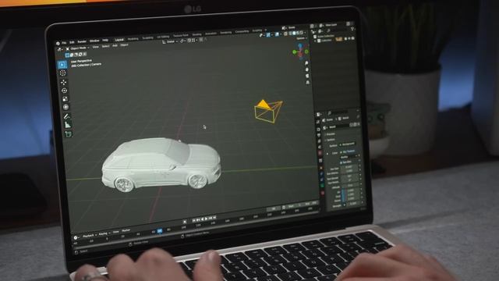Toggle X-ray view button
The image size is (499, 281).
coord(285,34)
